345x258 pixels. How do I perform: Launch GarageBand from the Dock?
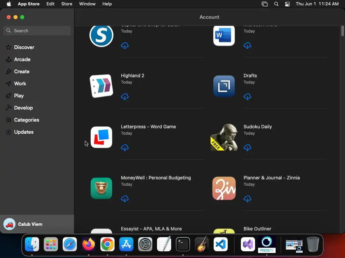click(x=202, y=244)
